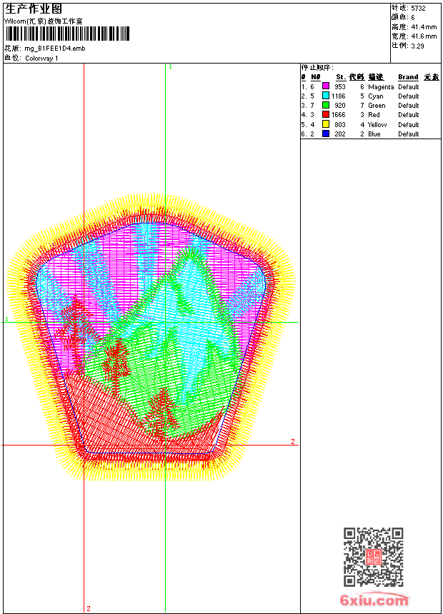This screenshot has height=614, width=443.
Task: Select file name mg_B1FEE1D4.emb text
Action: 55,49
